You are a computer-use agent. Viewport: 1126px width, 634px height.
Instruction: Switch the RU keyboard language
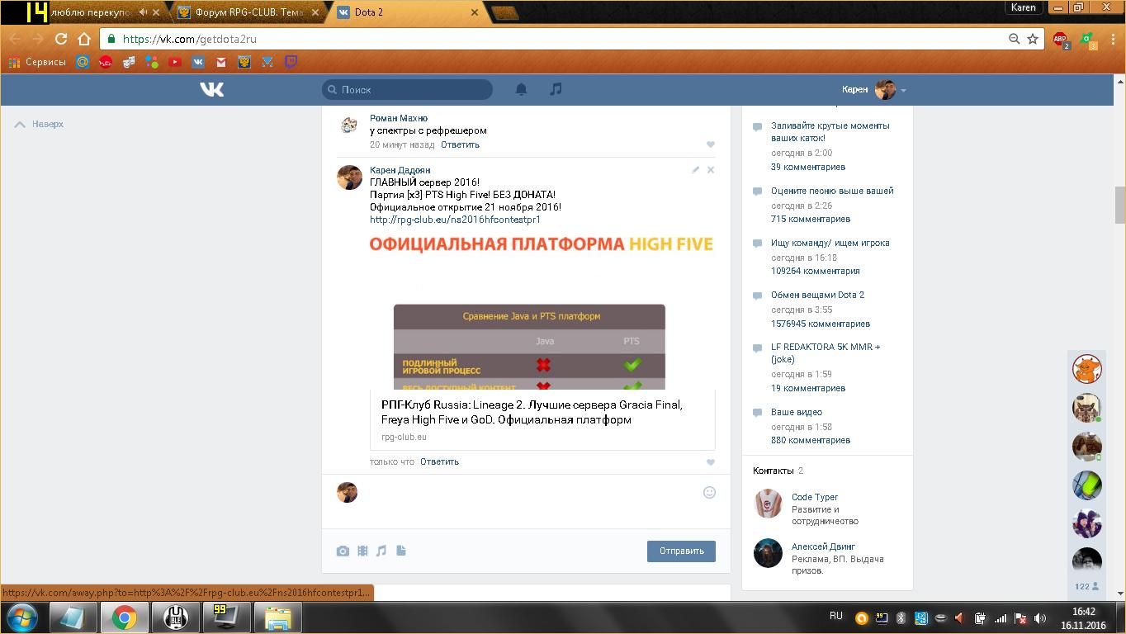836,616
